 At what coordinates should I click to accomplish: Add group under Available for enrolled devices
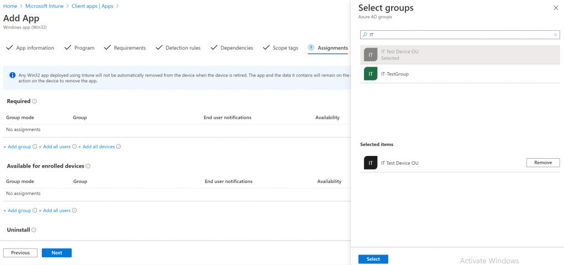click(x=17, y=210)
